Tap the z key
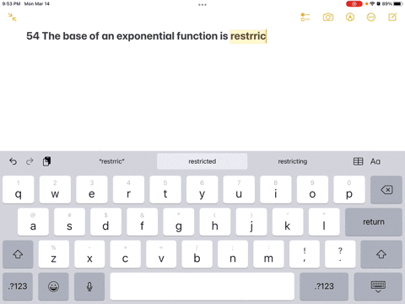Image resolution: width=405 pixels, height=304 pixels. pyautogui.click(x=54, y=254)
